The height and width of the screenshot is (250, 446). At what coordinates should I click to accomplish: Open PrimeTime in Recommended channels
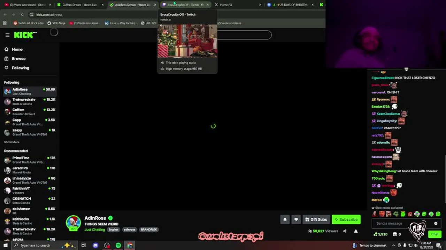tap(30, 160)
